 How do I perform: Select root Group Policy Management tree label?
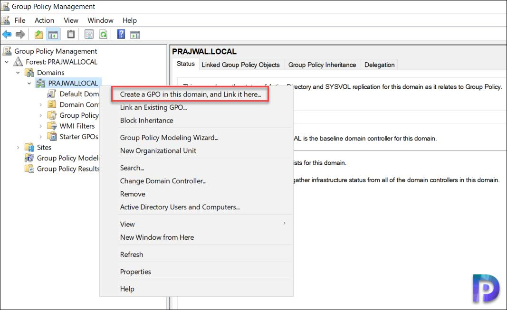pyautogui.click(x=56, y=51)
